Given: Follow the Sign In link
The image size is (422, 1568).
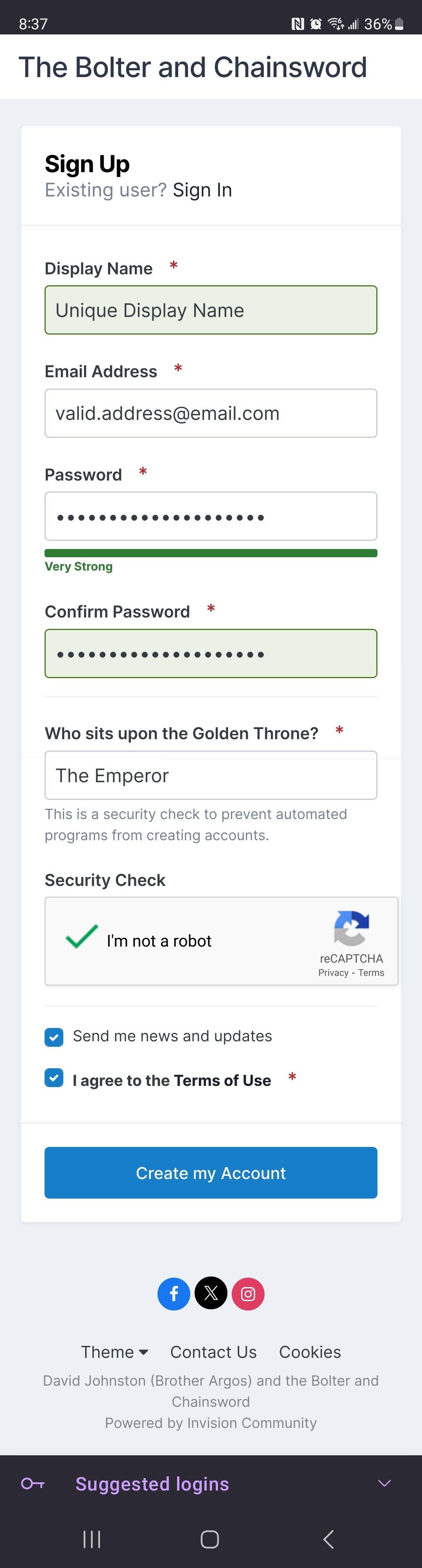Looking at the screenshot, I should [202, 191].
